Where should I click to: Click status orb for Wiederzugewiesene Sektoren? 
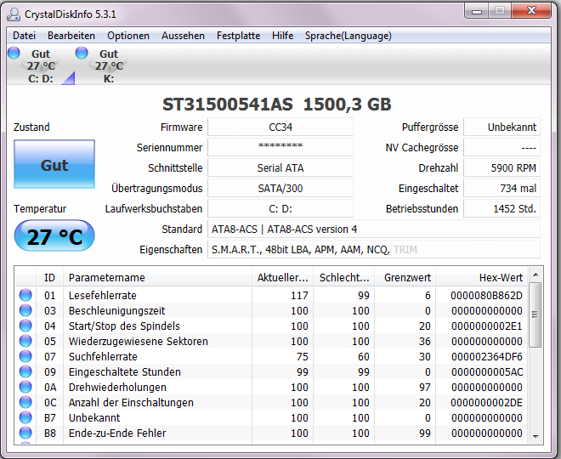(25, 342)
